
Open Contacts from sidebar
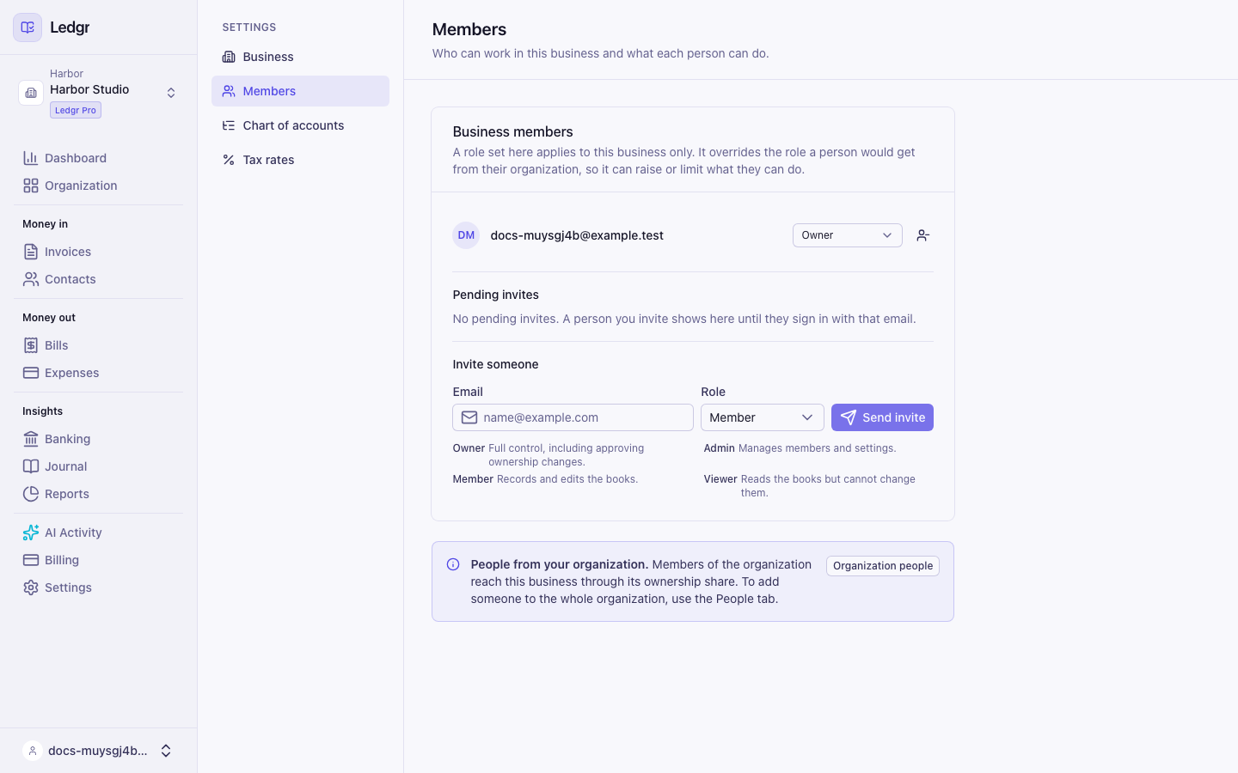(x=98, y=279)
